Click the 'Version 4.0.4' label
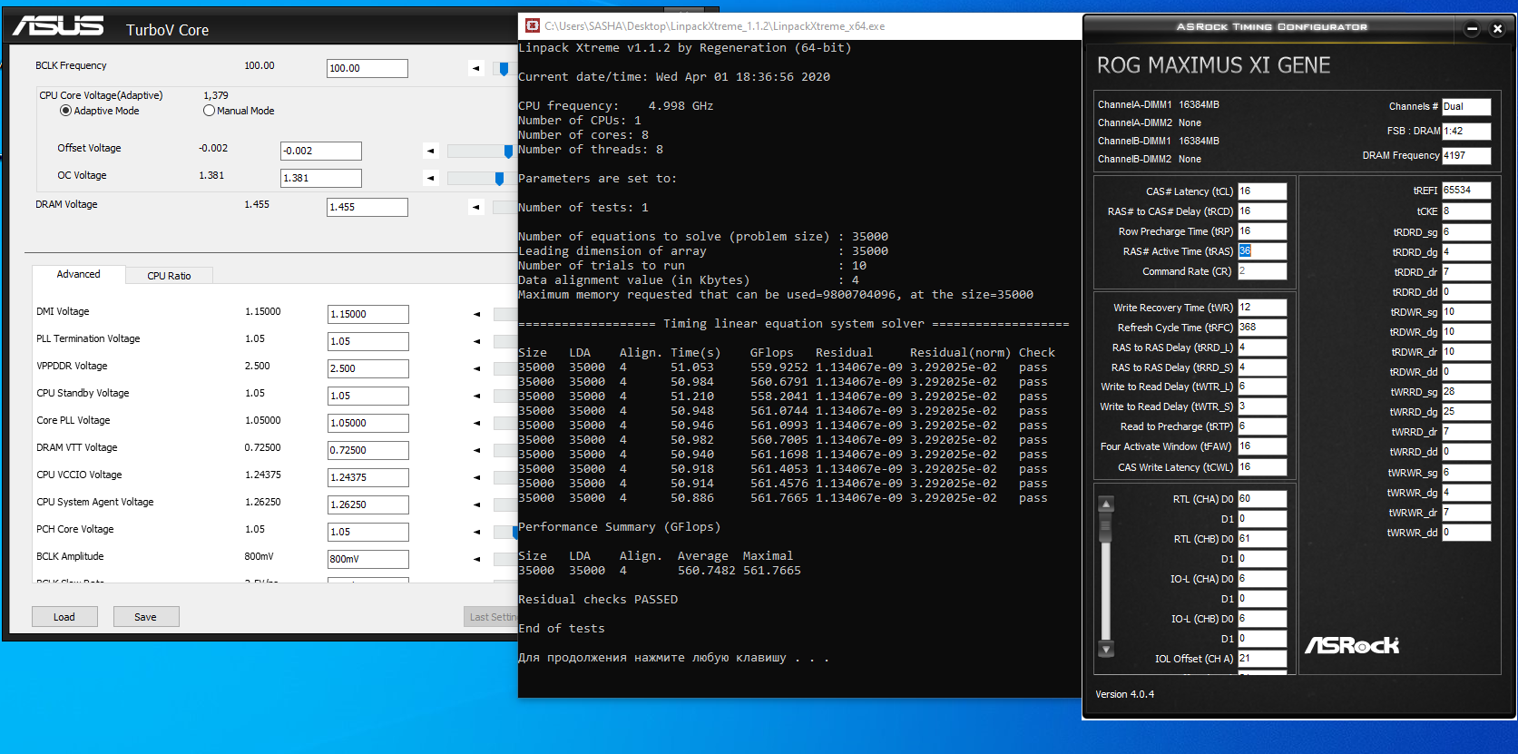 tap(1124, 694)
